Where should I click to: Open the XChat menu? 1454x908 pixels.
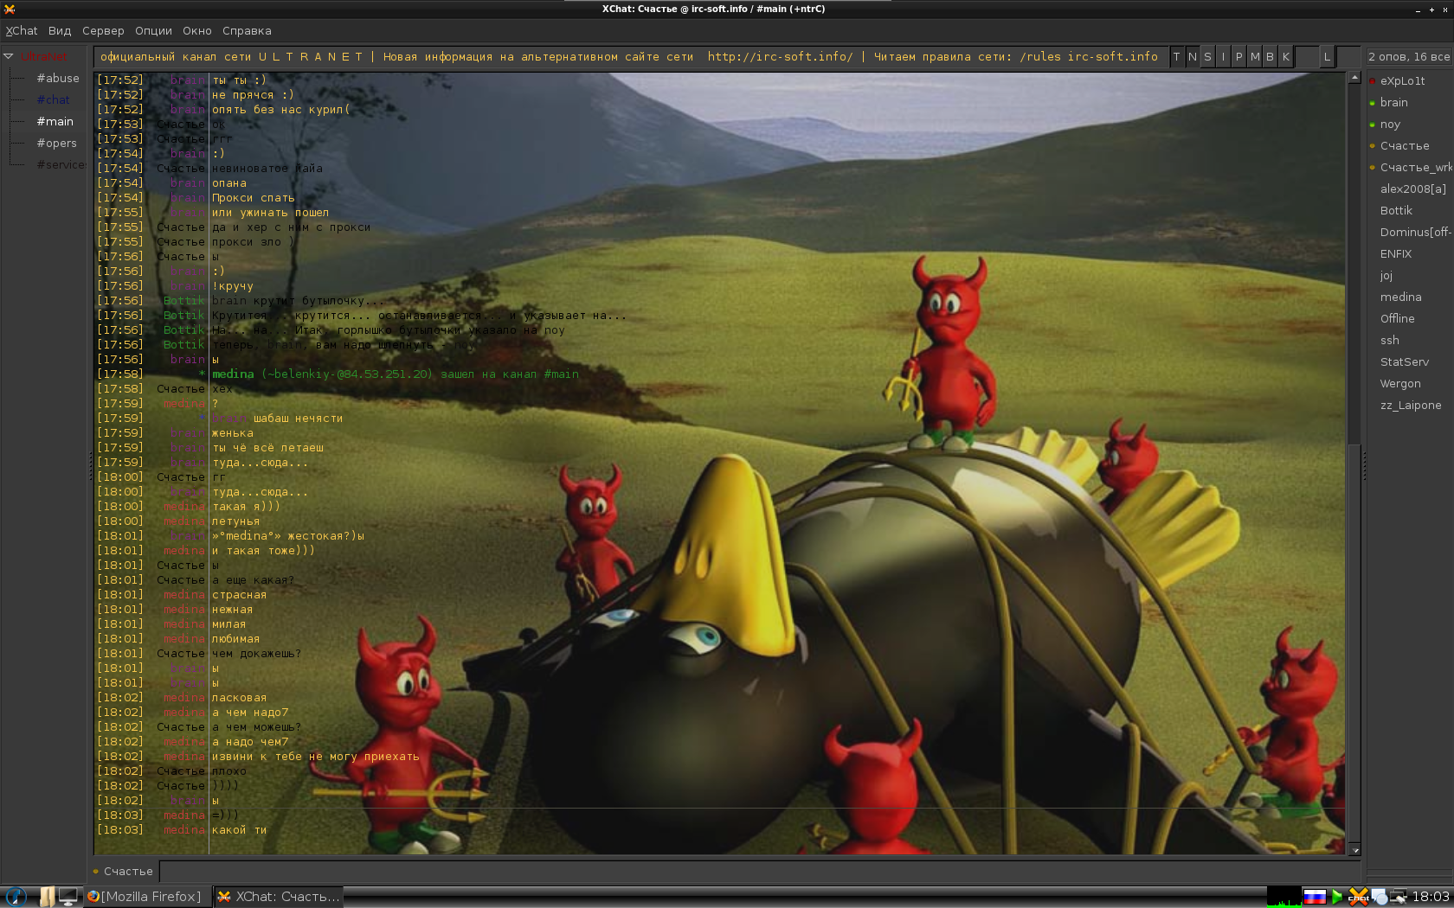pos(22,30)
